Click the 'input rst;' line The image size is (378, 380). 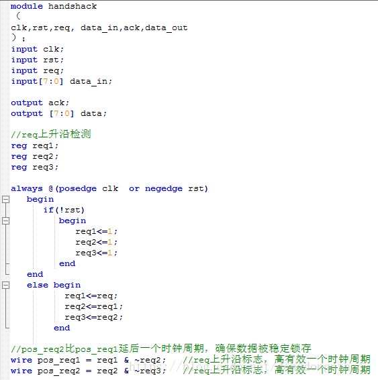[38, 60]
